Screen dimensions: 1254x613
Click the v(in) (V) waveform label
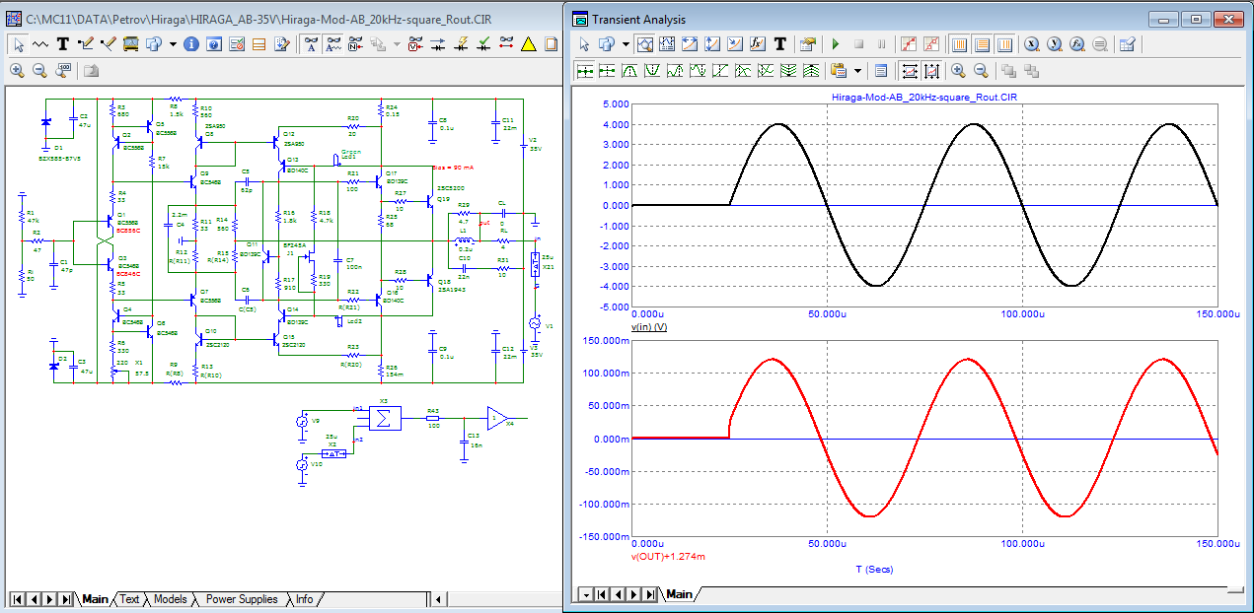pyautogui.click(x=648, y=326)
